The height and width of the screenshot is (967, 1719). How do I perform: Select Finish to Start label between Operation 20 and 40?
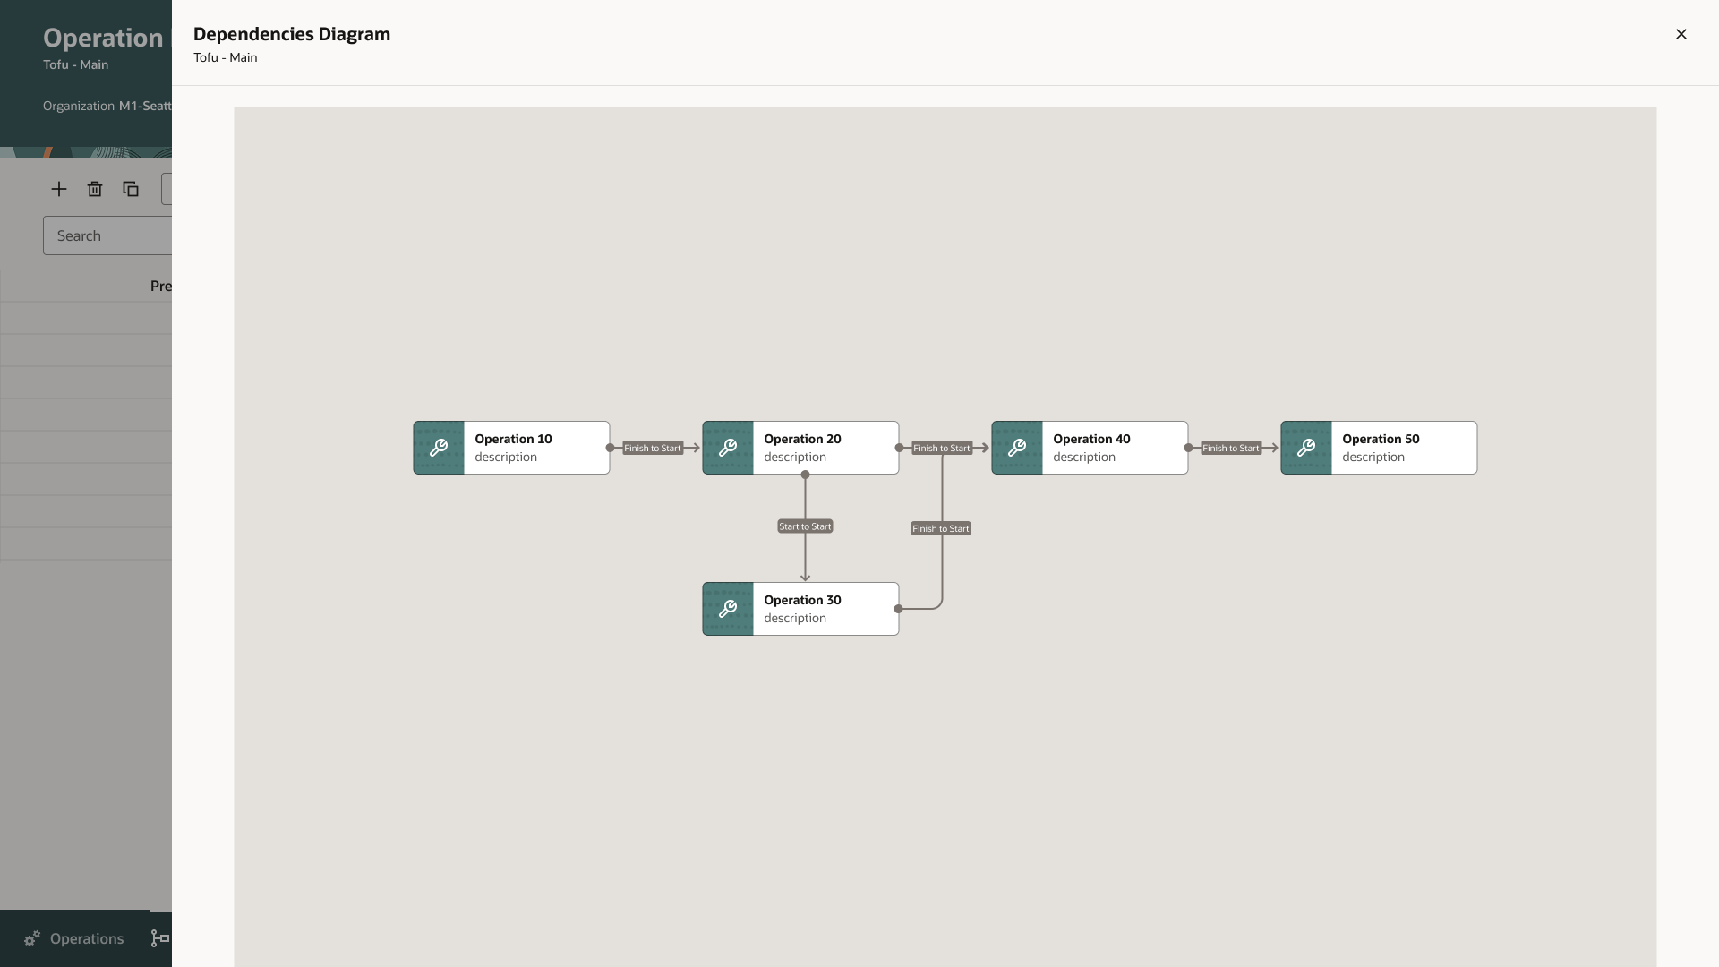tap(942, 448)
